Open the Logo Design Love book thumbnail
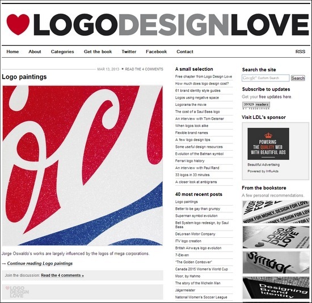 [x=276, y=237]
